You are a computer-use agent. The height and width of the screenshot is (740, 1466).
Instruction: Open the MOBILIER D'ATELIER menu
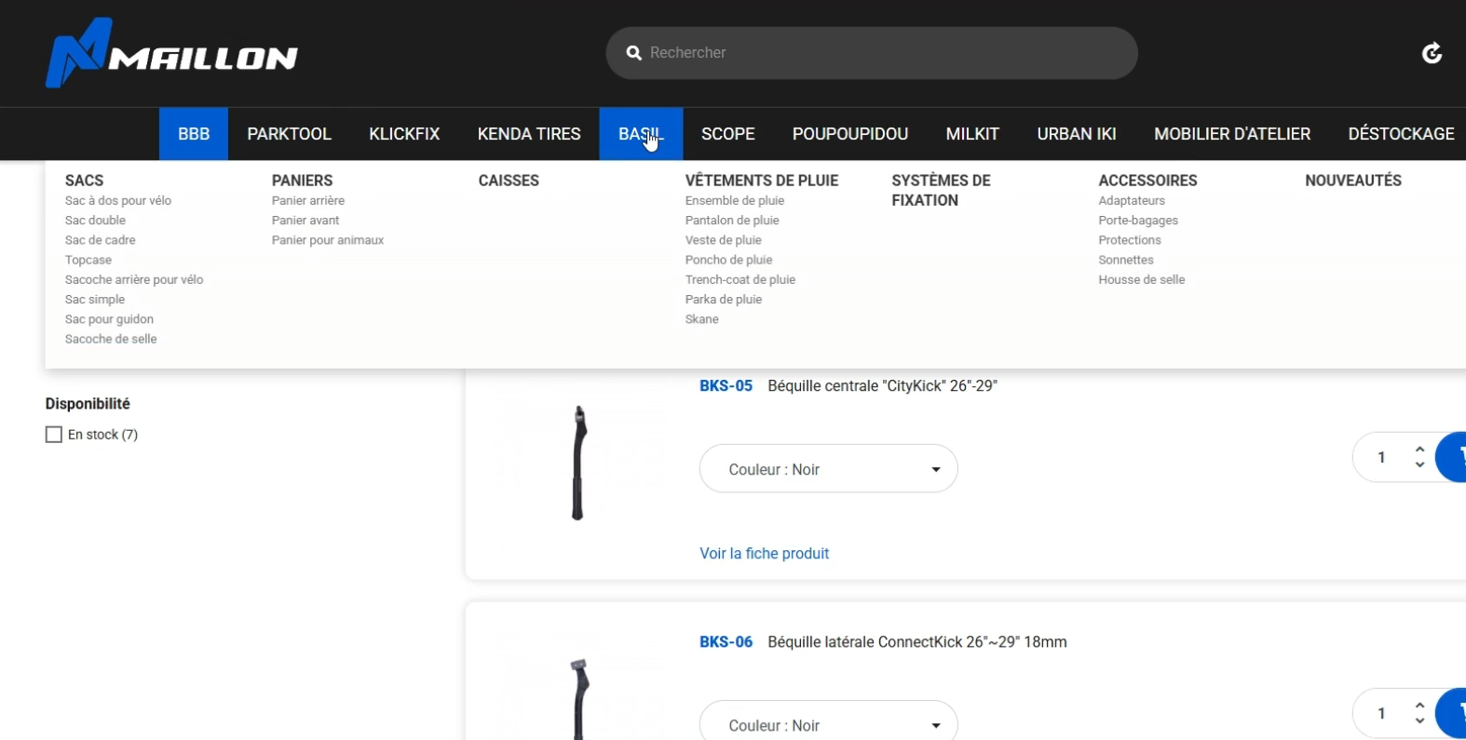tap(1232, 134)
